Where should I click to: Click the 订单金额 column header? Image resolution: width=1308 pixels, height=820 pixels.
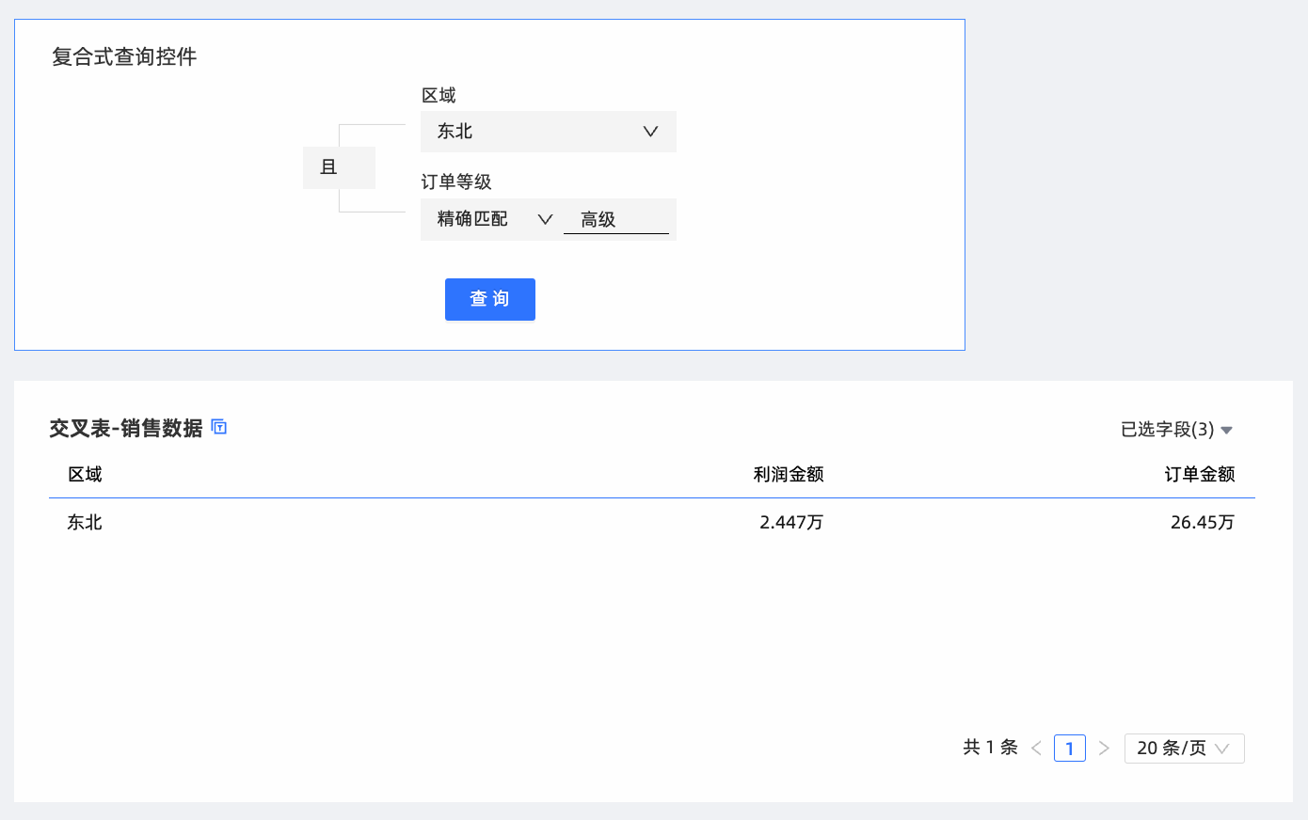coord(1199,475)
